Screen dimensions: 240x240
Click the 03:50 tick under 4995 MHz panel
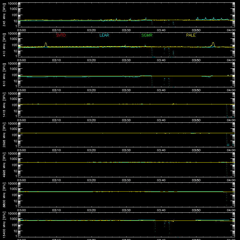click(196, 180)
